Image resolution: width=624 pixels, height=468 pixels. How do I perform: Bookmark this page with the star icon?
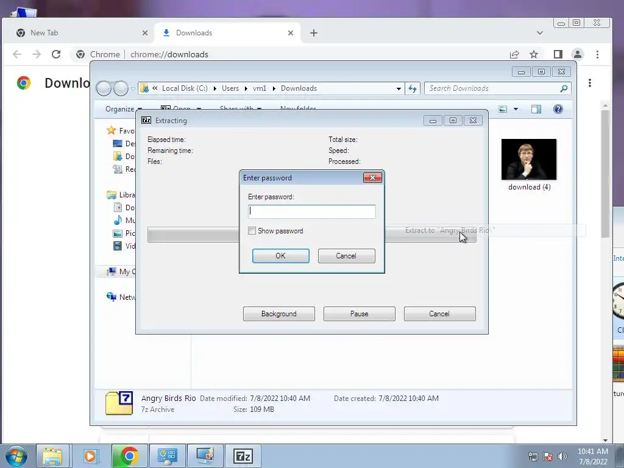534,54
